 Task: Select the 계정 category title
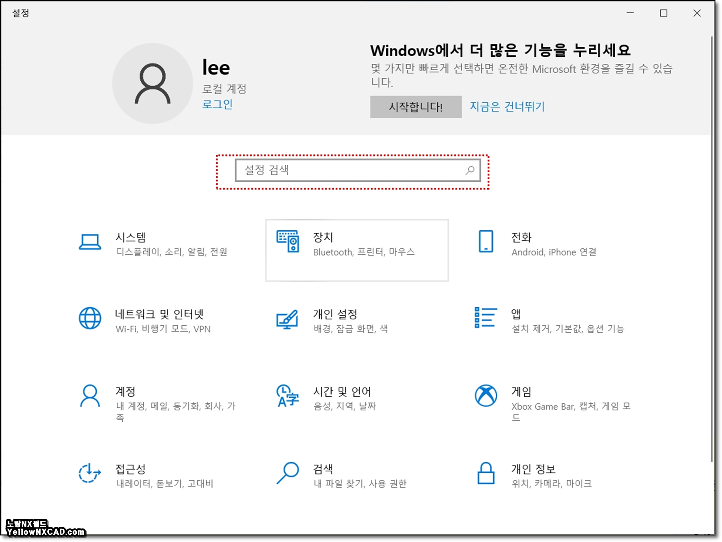[x=125, y=391]
